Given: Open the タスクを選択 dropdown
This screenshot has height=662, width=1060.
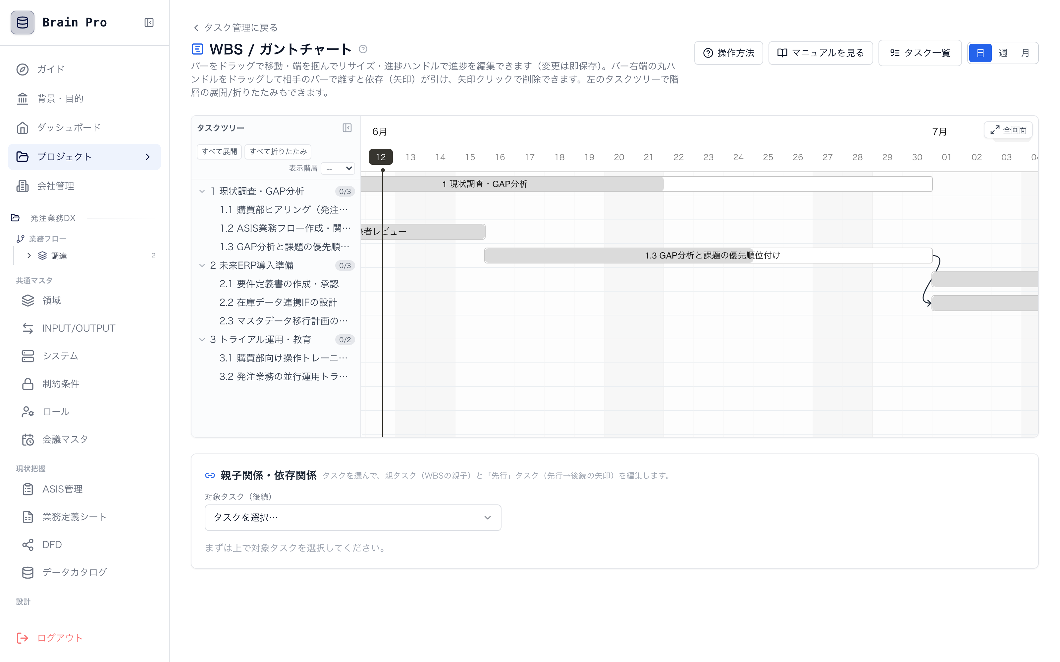Looking at the screenshot, I should [x=353, y=517].
